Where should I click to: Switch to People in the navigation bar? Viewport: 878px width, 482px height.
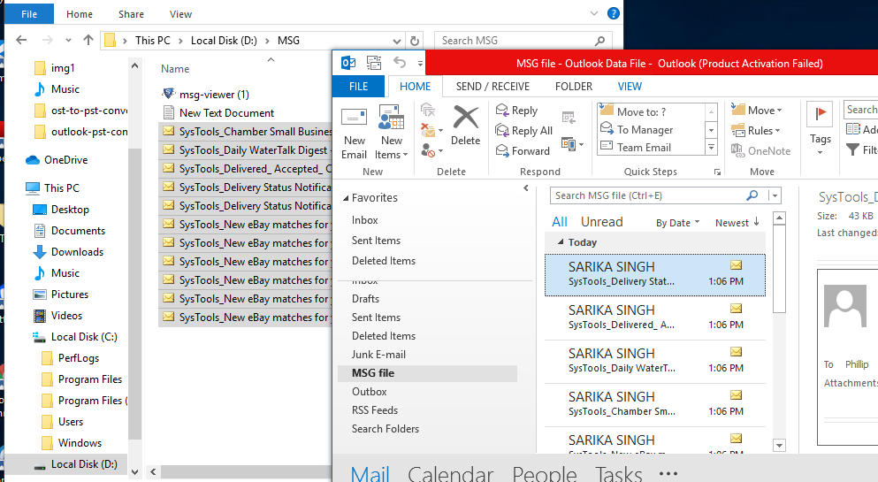click(545, 474)
